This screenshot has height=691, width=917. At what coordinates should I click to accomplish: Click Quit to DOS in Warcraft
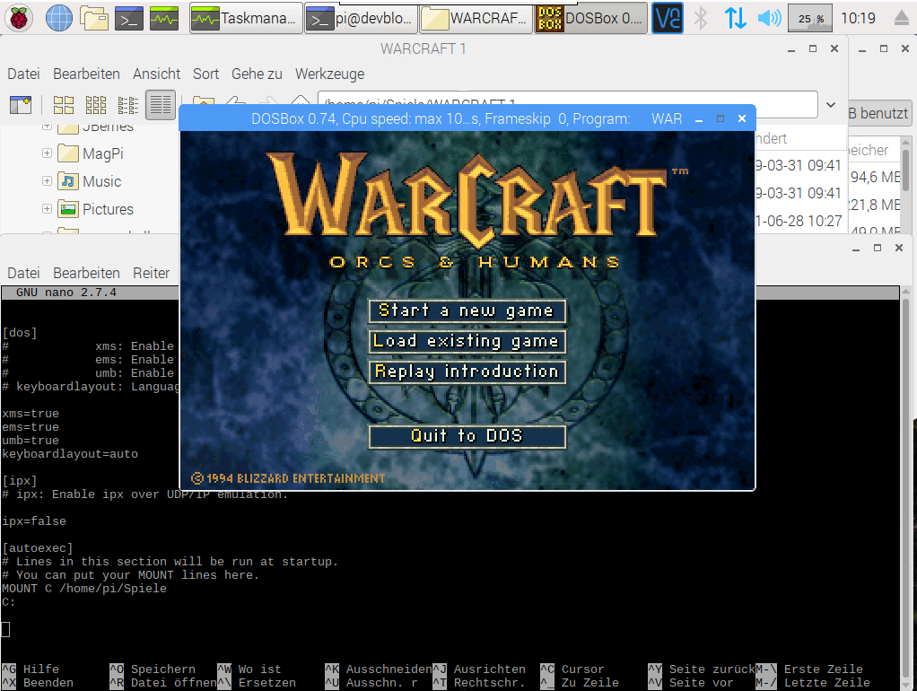pyautogui.click(x=467, y=436)
